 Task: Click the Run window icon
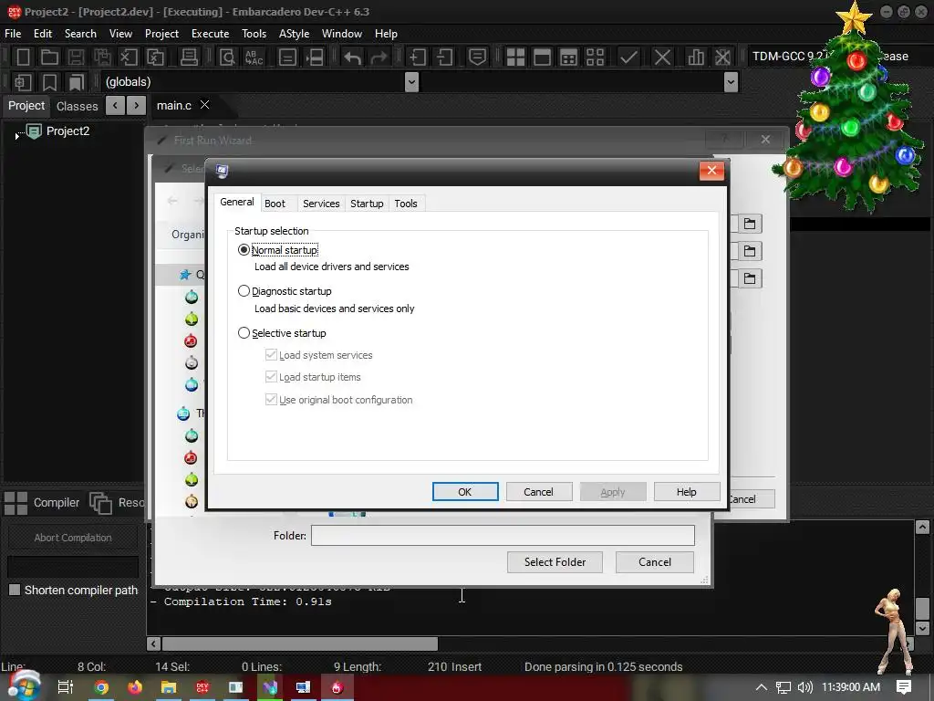[x=542, y=58]
